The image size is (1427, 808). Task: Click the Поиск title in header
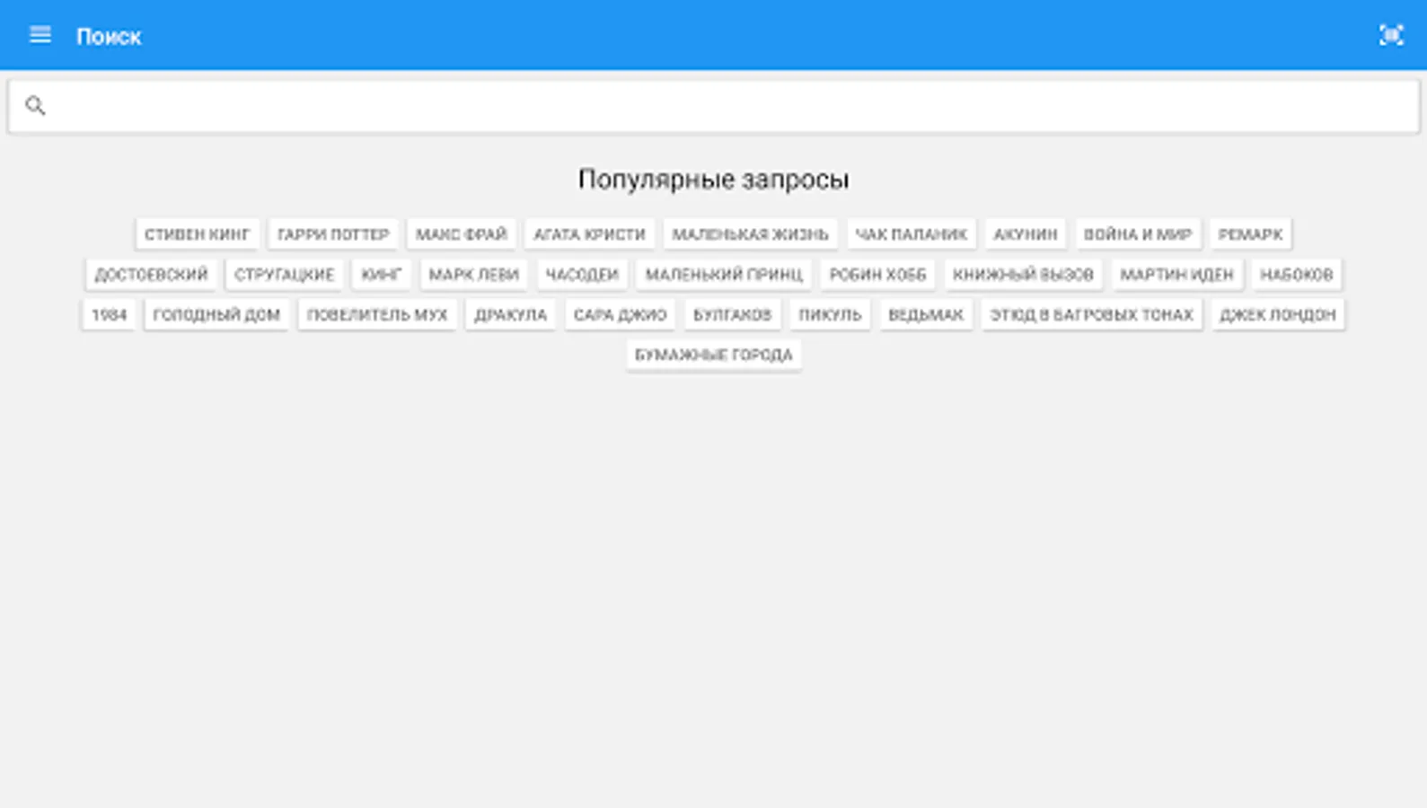109,37
